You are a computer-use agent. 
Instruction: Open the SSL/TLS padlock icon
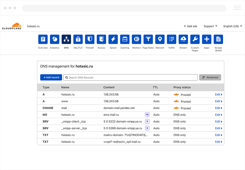tap(78, 39)
